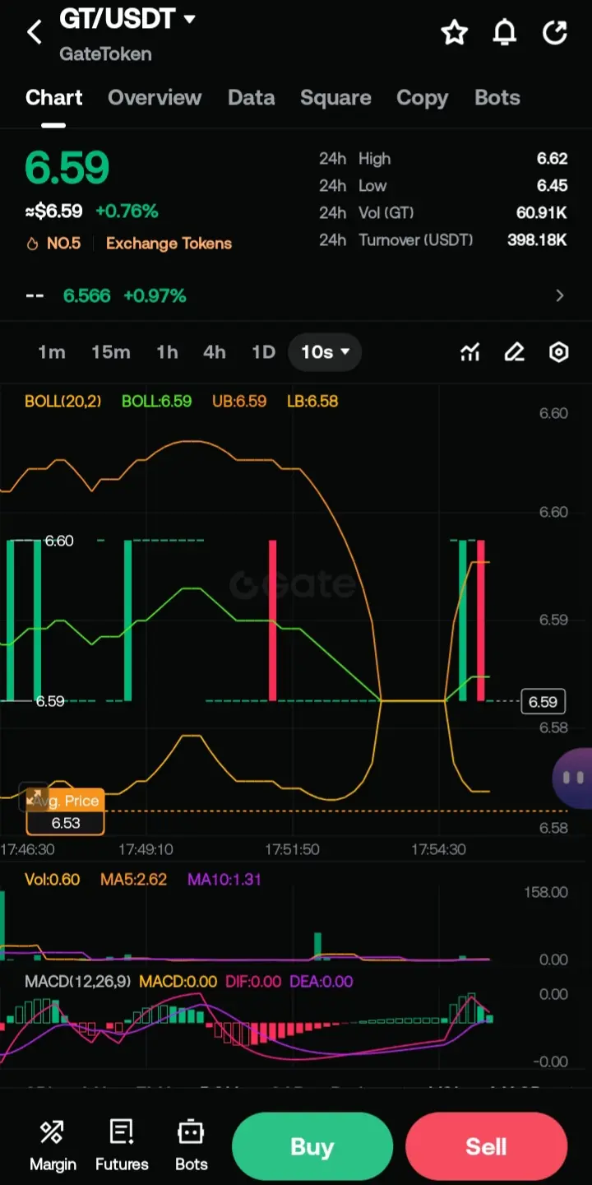
Task: Tap the +0.76% price change
Action: coord(127,211)
